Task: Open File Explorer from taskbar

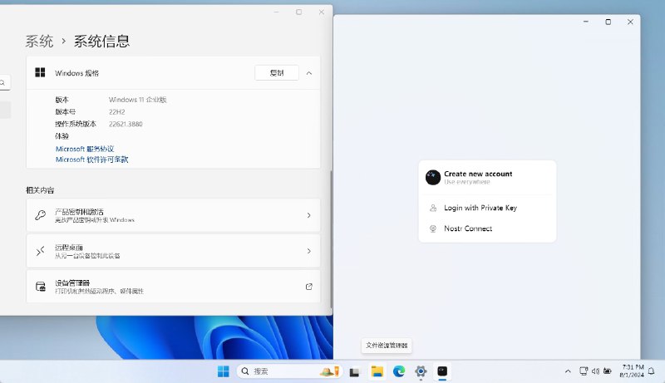Action: pos(377,371)
